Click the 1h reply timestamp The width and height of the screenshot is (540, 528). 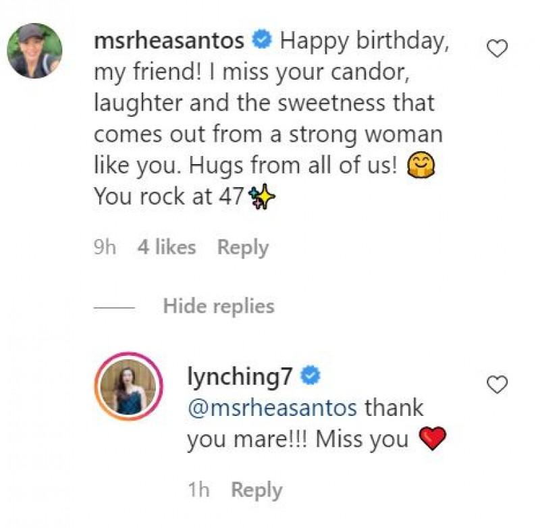tap(200, 490)
